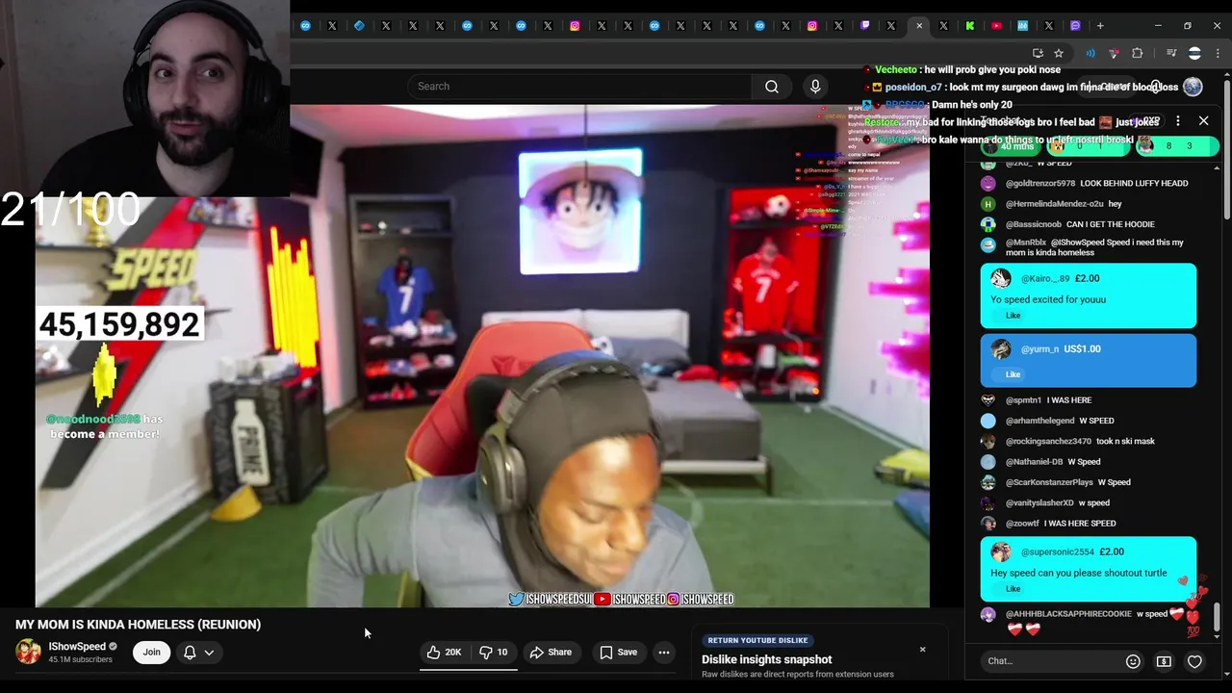
Task: Open the live chat options menu
Action: 1177,121
